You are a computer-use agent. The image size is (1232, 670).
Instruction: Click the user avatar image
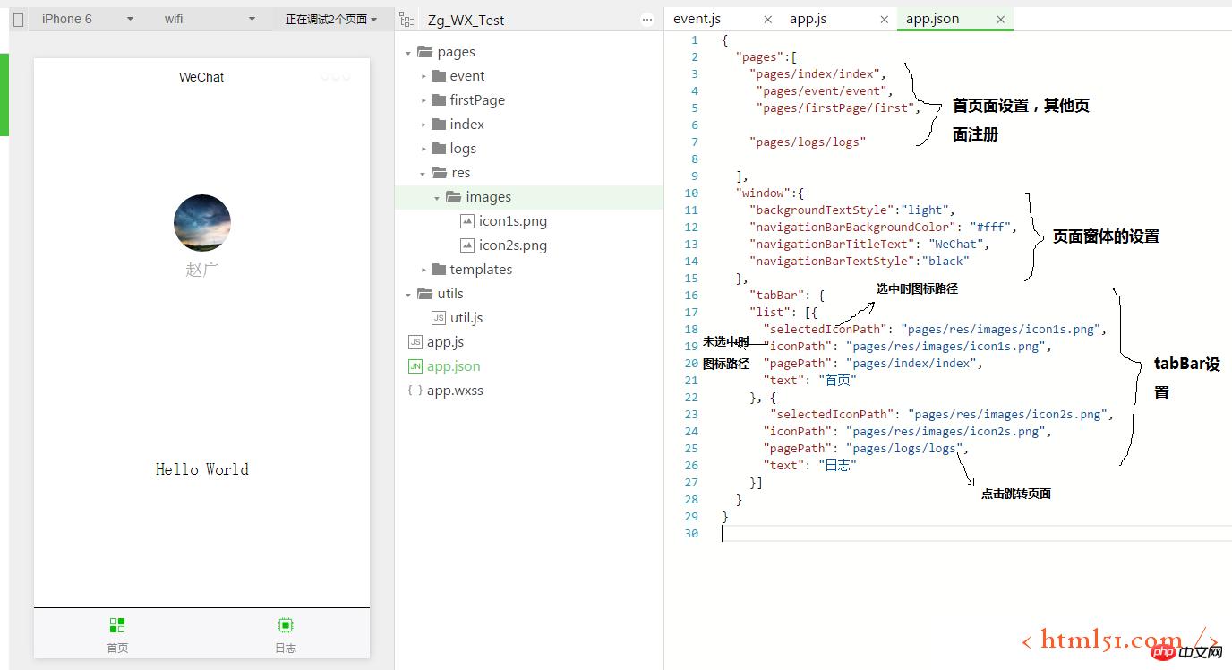click(x=202, y=223)
